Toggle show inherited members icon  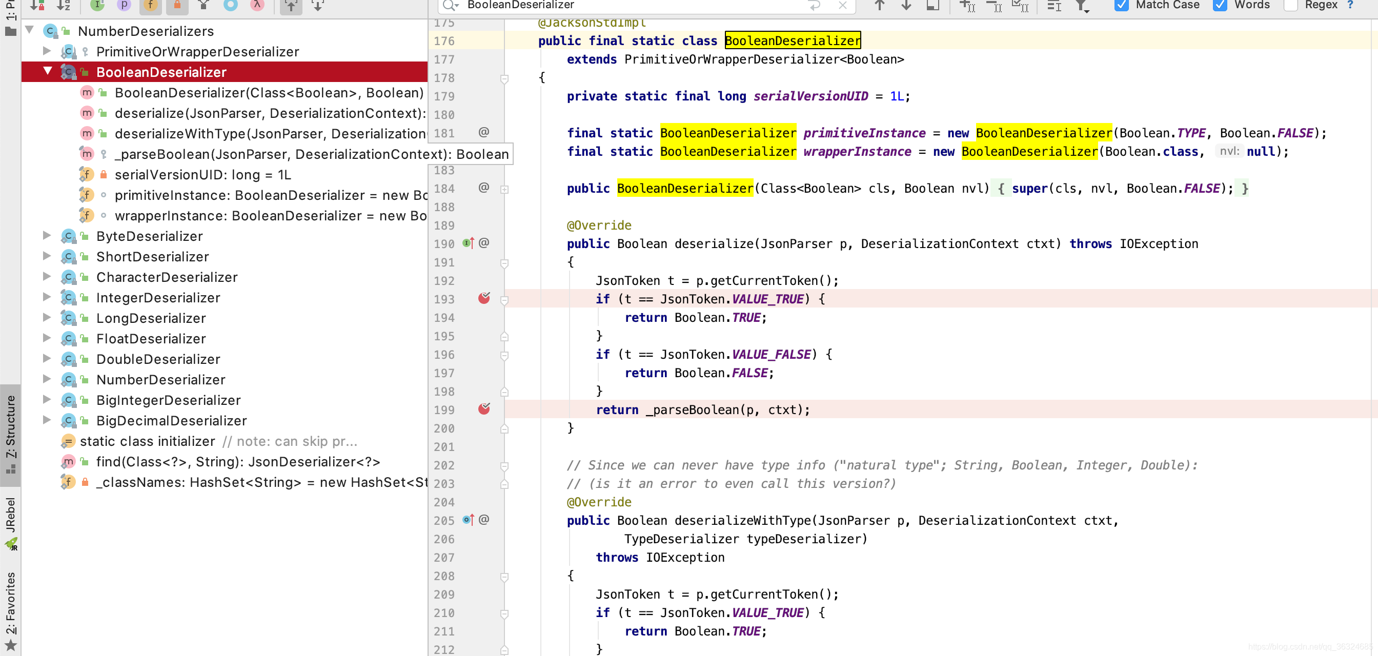204,5
